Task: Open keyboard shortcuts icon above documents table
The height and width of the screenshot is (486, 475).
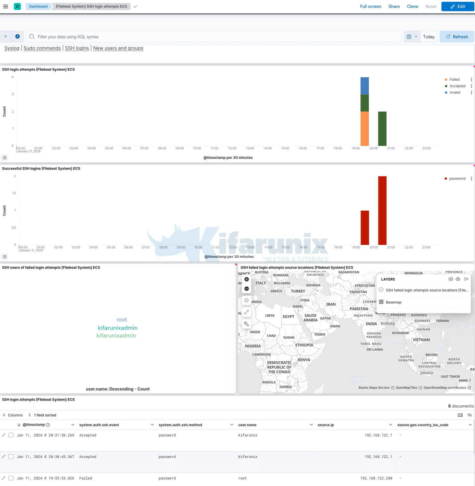Action: [x=460, y=415]
